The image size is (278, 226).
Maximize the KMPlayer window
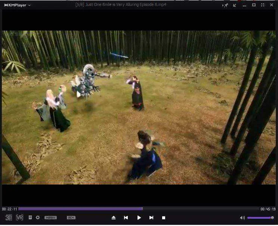tap(254, 5)
